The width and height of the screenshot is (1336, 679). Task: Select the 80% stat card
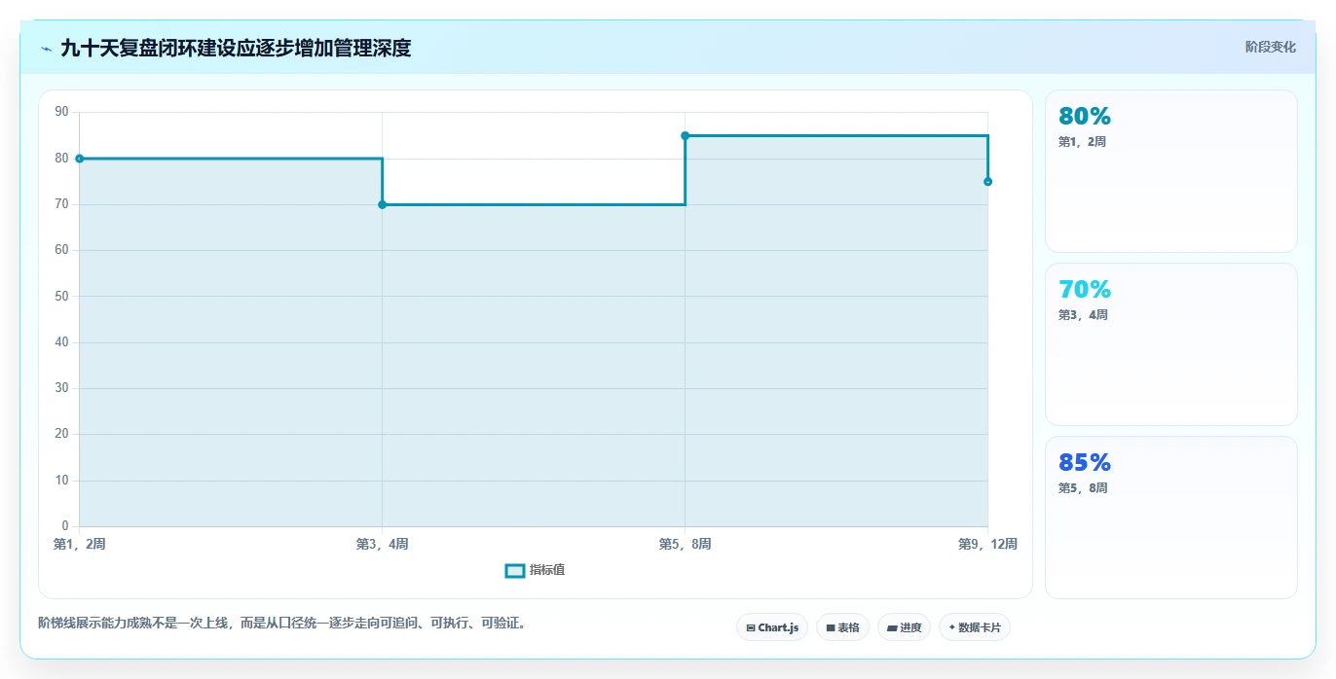point(1171,171)
